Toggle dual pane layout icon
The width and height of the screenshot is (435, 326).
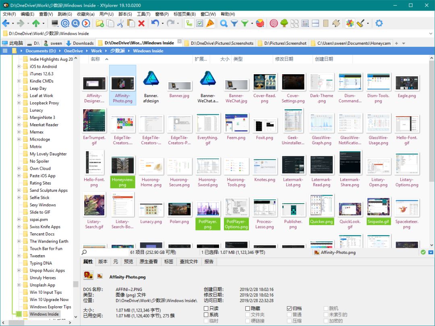coord(315,23)
